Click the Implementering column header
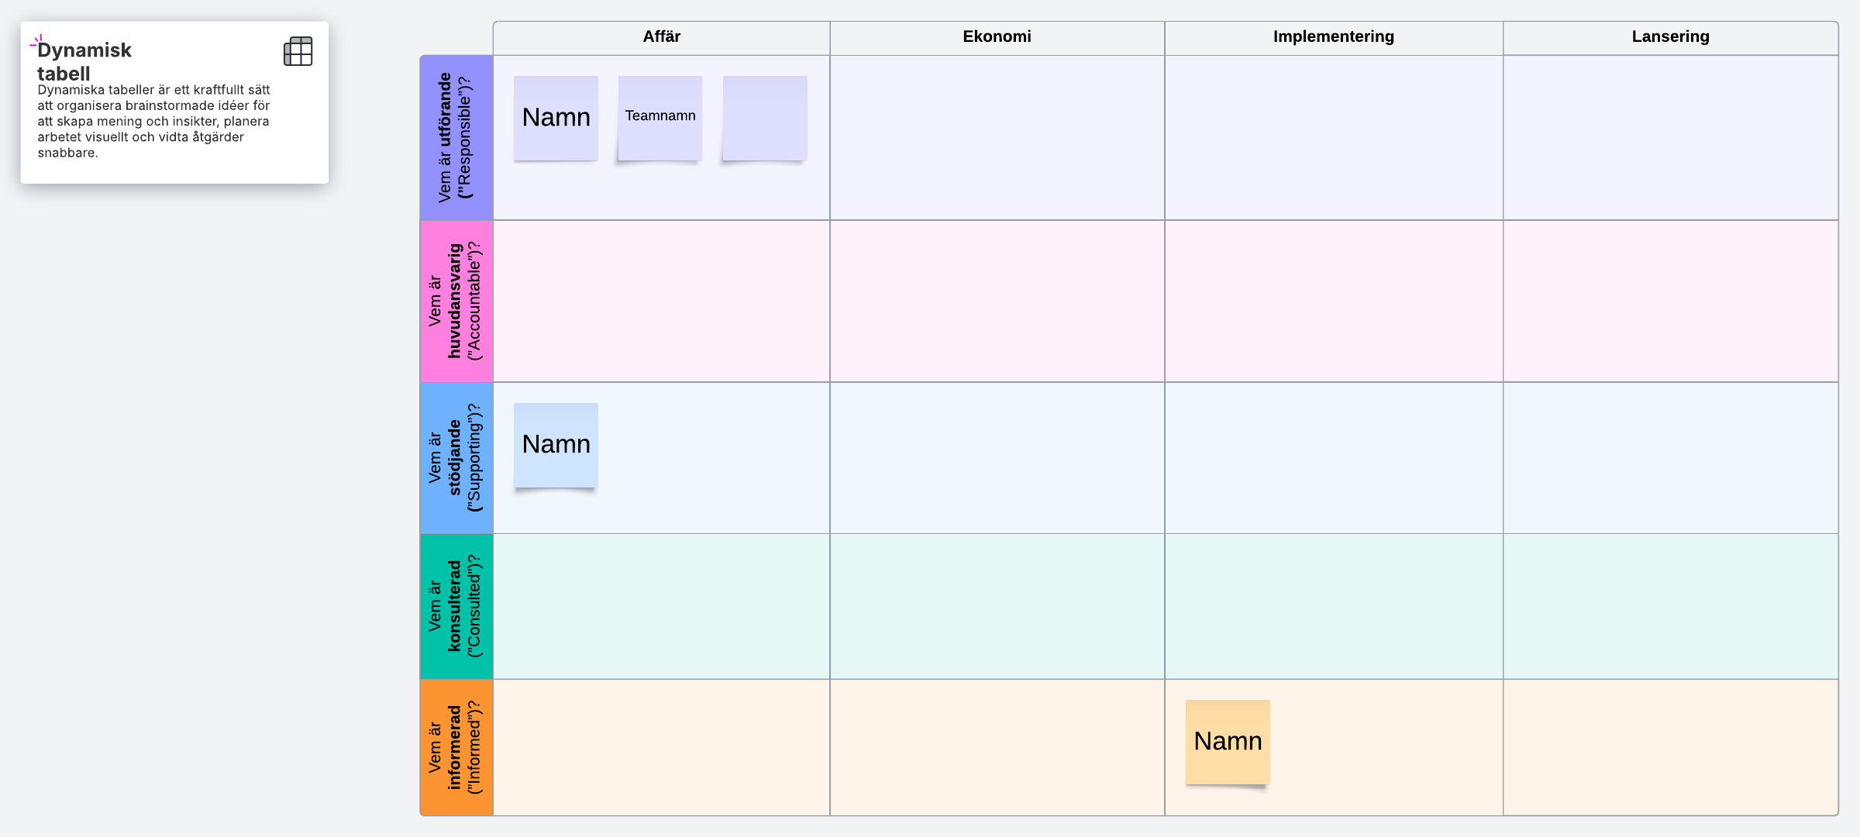 1333,36
